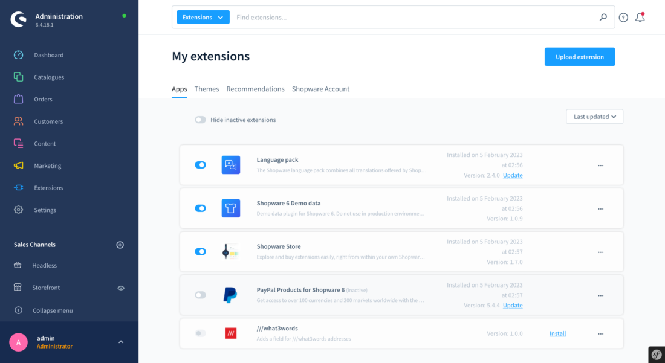Open Dashboard menu label
Screen dimensions: 665x363
pos(49,55)
